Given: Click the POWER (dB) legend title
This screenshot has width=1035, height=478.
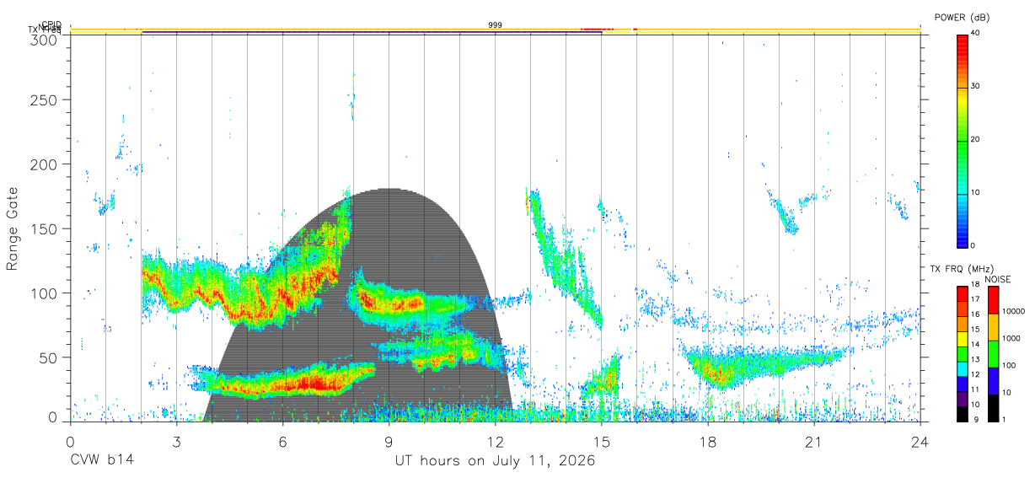Looking at the screenshot, I should (963, 18).
